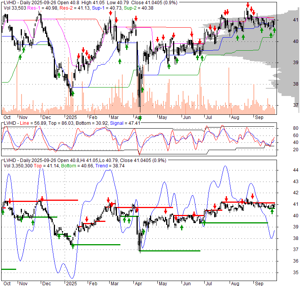Select the 'Trend = 38.74' label
The width and height of the screenshot is (300, 286).
pos(110,166)
